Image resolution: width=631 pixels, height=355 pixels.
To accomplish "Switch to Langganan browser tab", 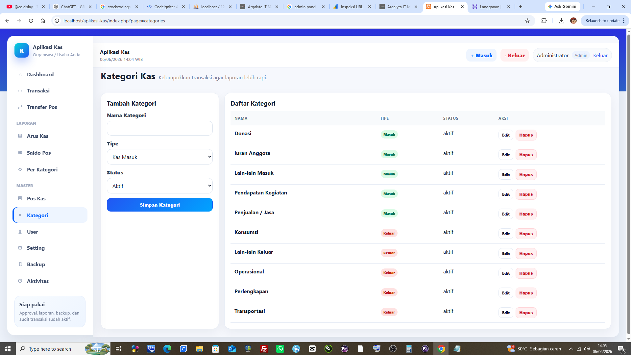I will tap(491, 7).
